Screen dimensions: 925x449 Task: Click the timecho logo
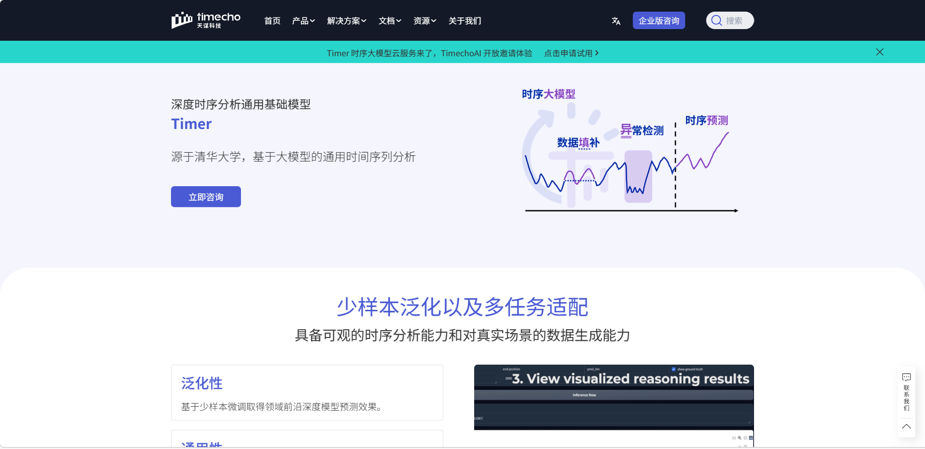tap(206, 20)
